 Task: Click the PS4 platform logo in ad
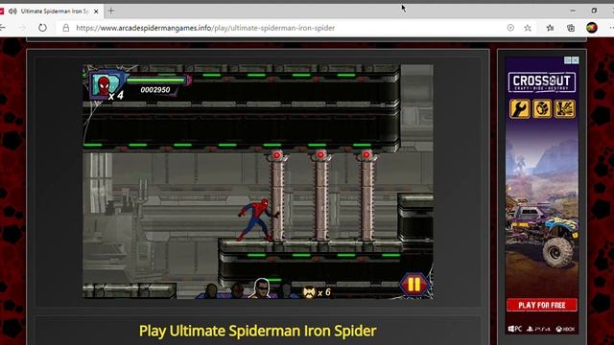[x=539, y=329]
